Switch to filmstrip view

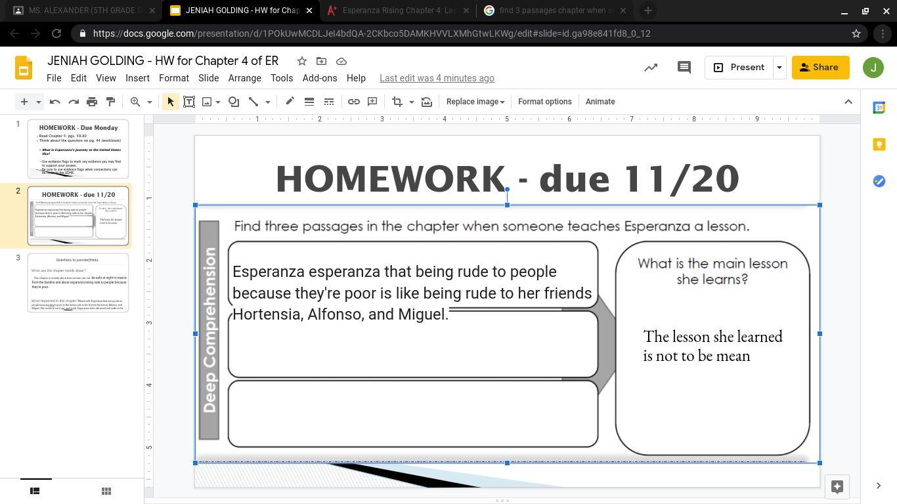click(35, 491)
